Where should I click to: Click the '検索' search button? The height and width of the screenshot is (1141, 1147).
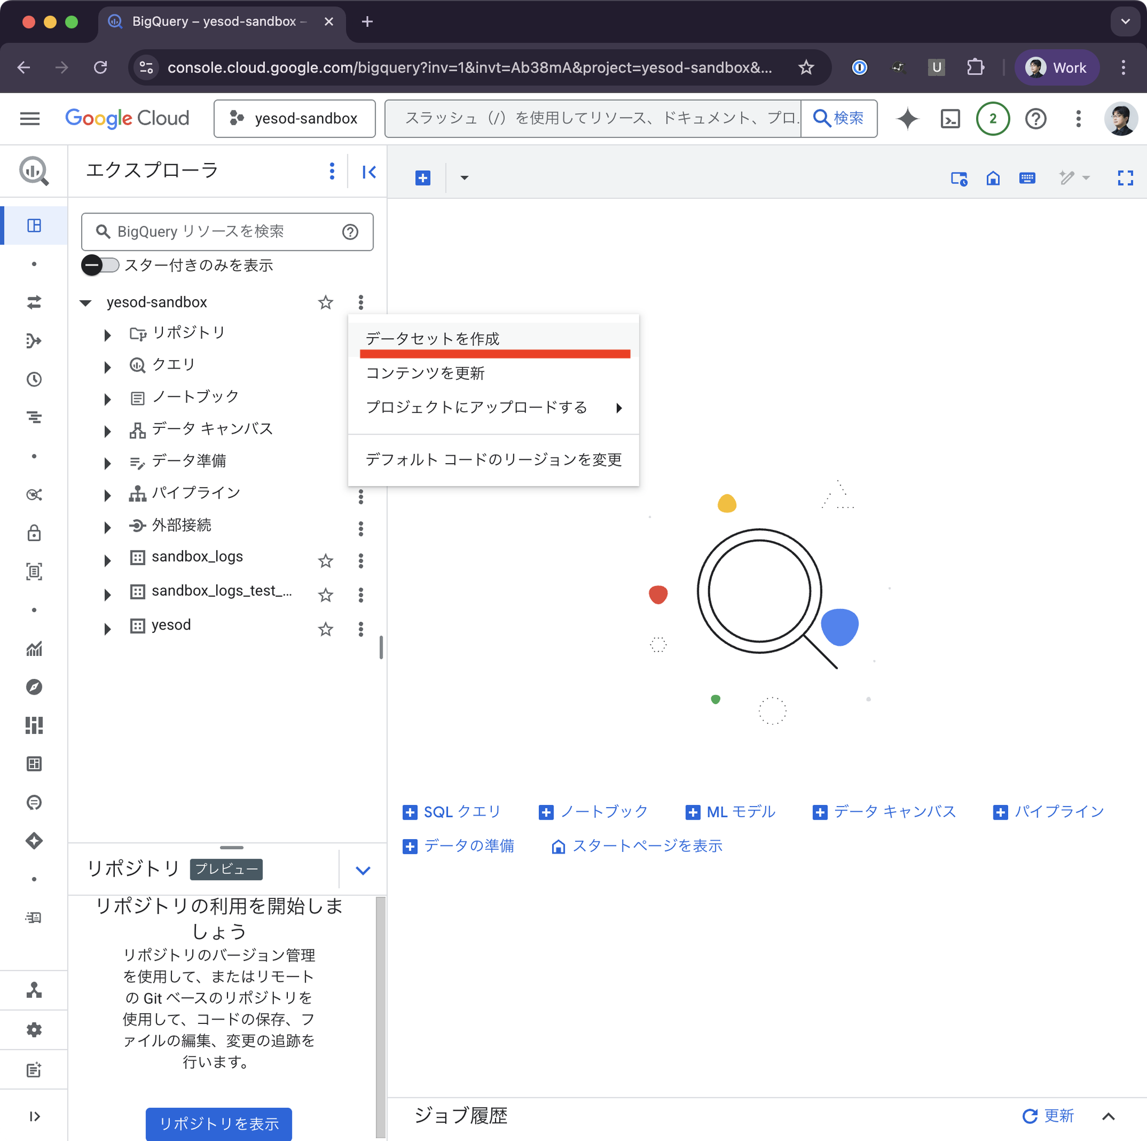click(x=838, y=118)
